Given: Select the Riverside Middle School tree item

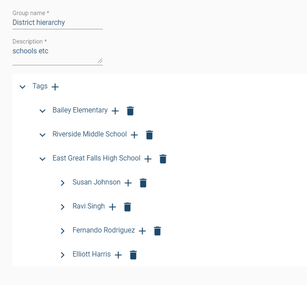Looking at the screenshot, I should tap(89, 134).
